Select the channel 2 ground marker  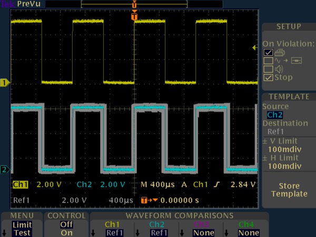(5, 169)
